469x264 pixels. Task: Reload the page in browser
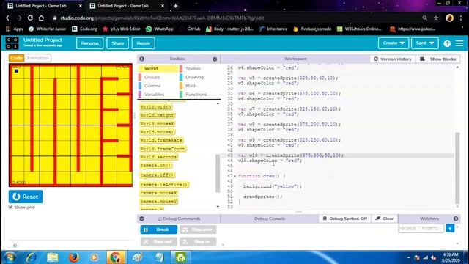coord(30,18)
